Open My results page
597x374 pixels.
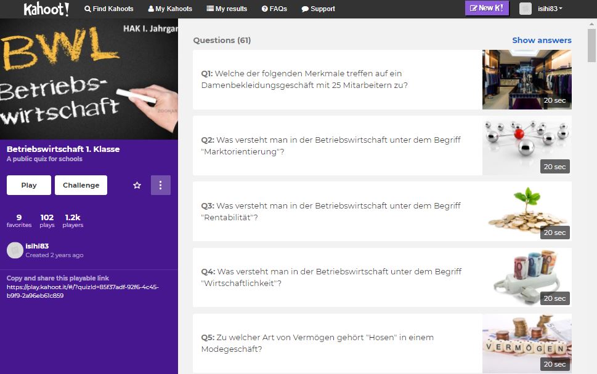227,9
